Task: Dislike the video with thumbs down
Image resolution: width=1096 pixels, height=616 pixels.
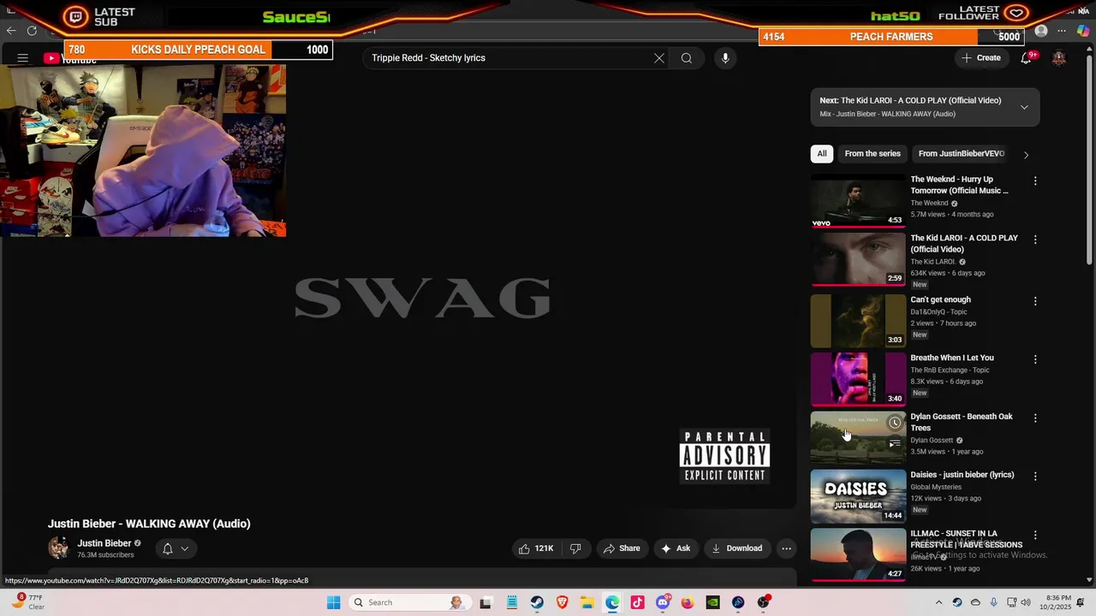Action: (x=575, y=548)
